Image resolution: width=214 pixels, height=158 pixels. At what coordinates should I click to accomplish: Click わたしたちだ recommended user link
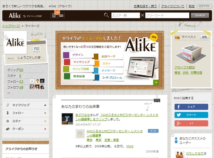tap(195, 154)
